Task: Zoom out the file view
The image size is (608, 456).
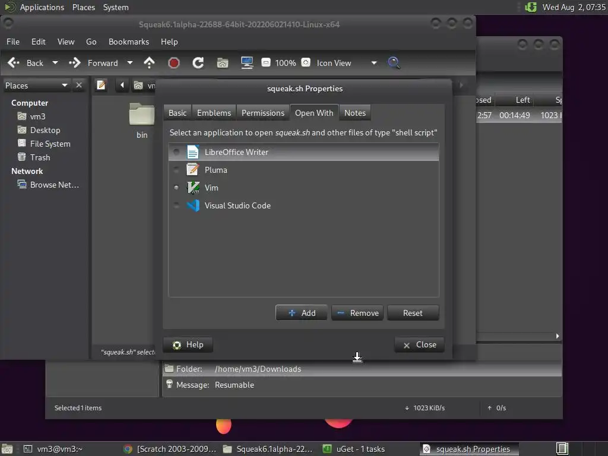Action: [266, 62]
